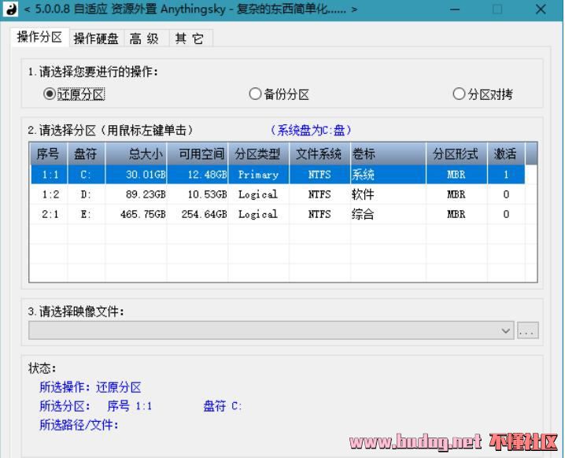Click the 分区形式 column header

tap(456, 154)
